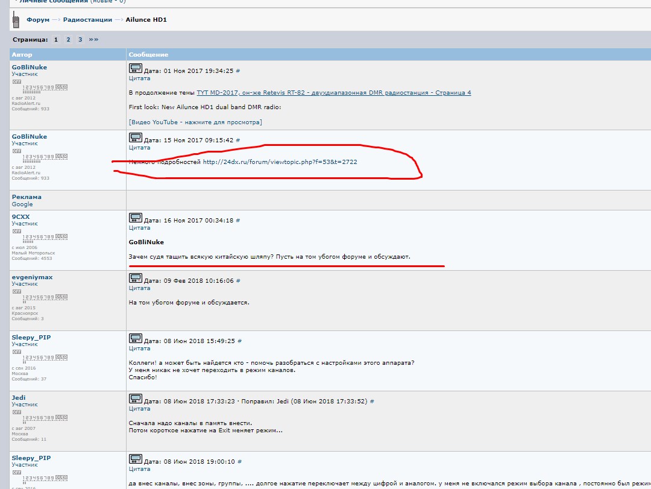
Task: Click the Сообщение column header
Action: [x=148, y=54]
